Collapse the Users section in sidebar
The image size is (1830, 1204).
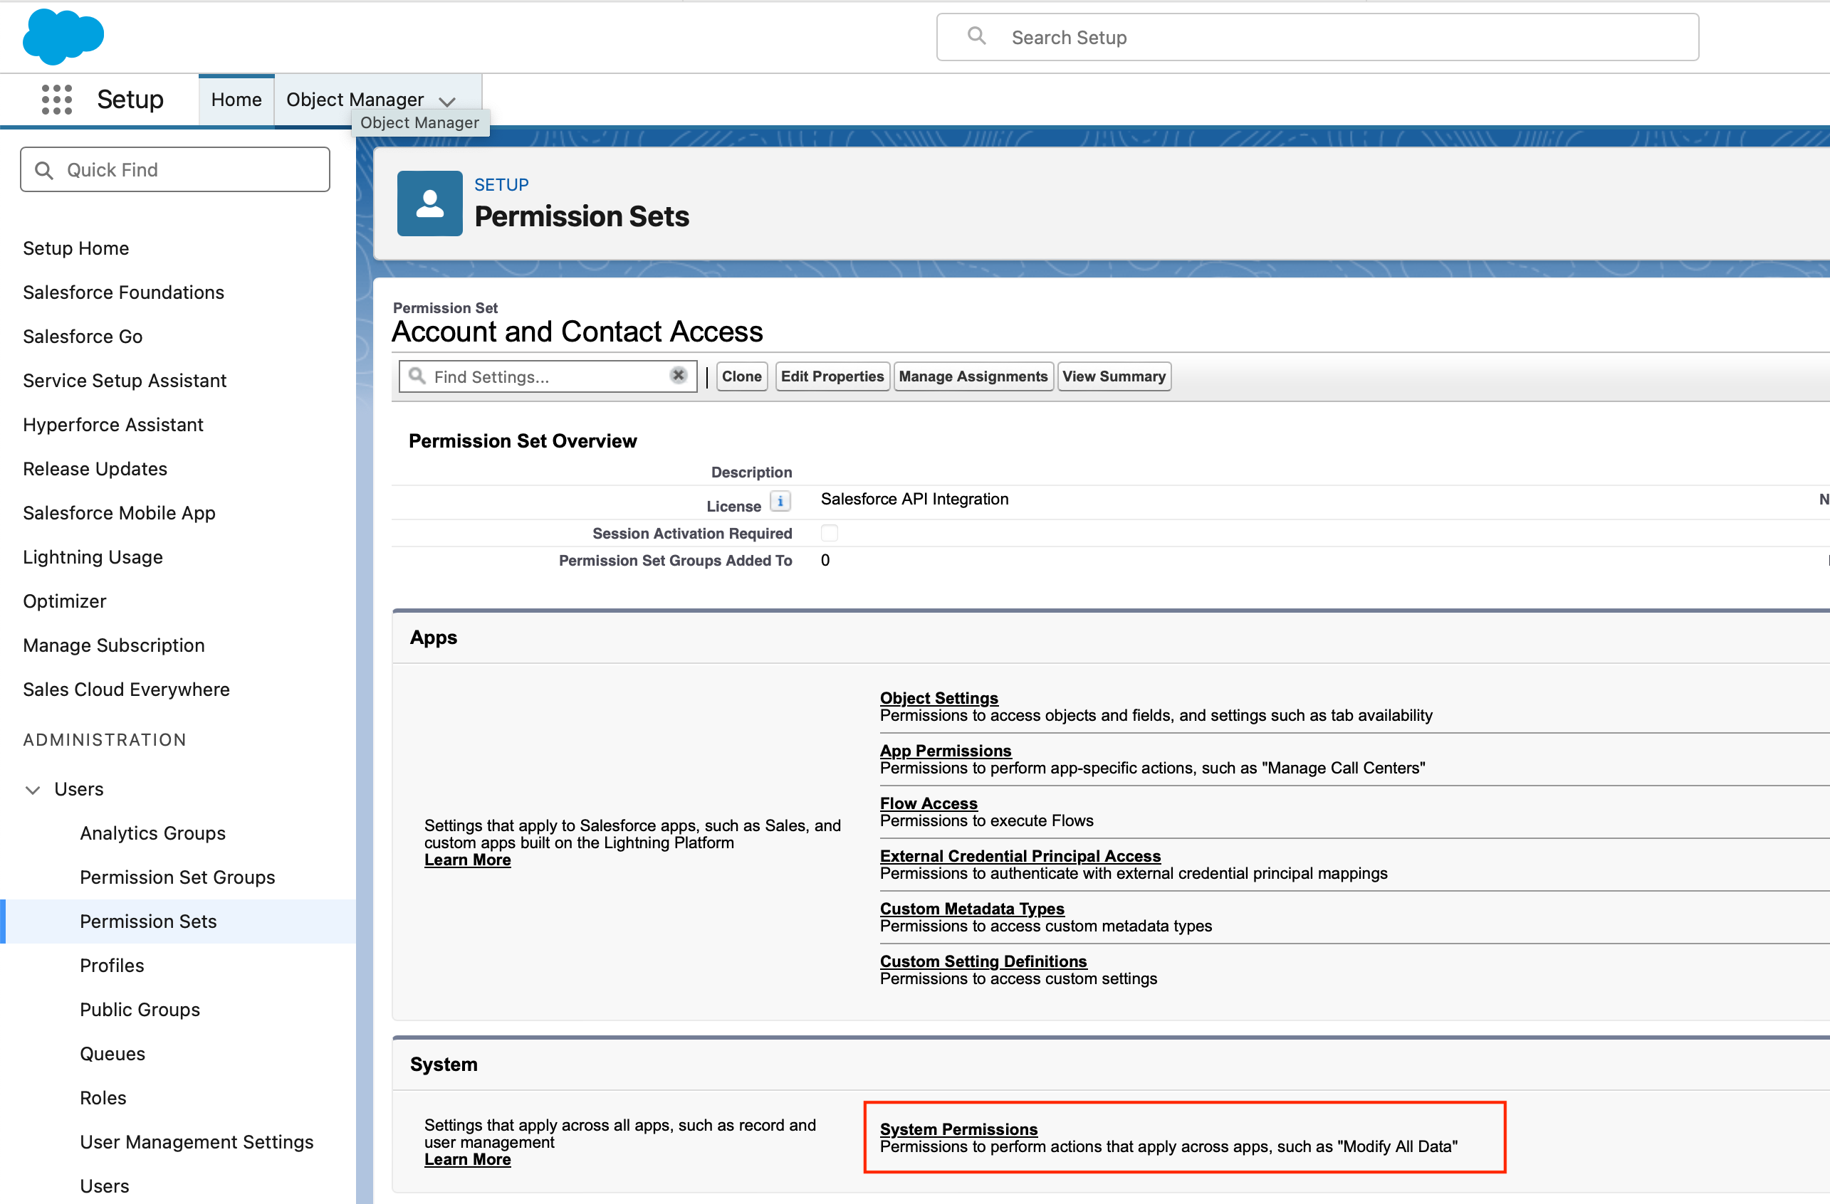click(33, 789)
